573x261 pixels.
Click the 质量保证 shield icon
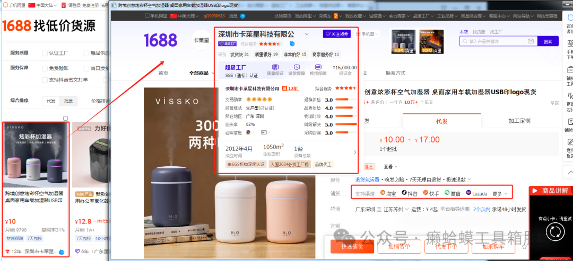(275, 67)
